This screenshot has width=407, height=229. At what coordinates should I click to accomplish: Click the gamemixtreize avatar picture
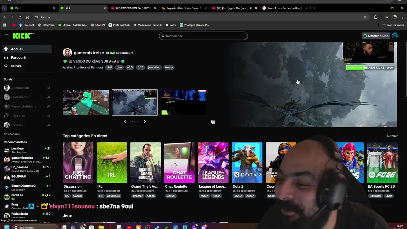coord(67,53)
